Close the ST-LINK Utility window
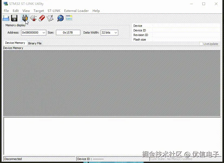The height and width of the screenshot is (163, 224). point(216,4)
